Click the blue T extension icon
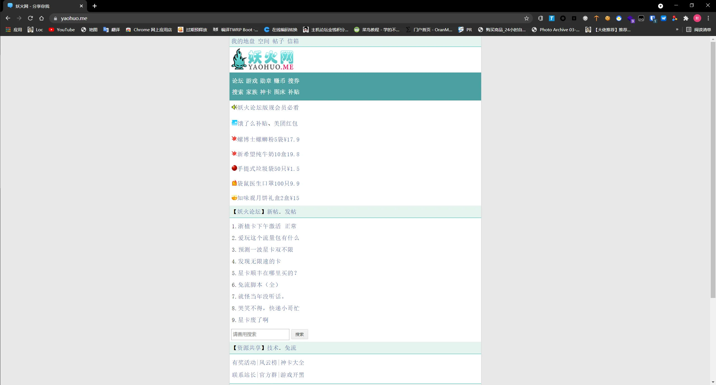 [551, 18]
